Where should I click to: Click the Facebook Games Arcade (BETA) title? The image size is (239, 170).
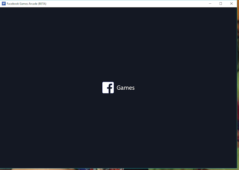pos(27,4)
